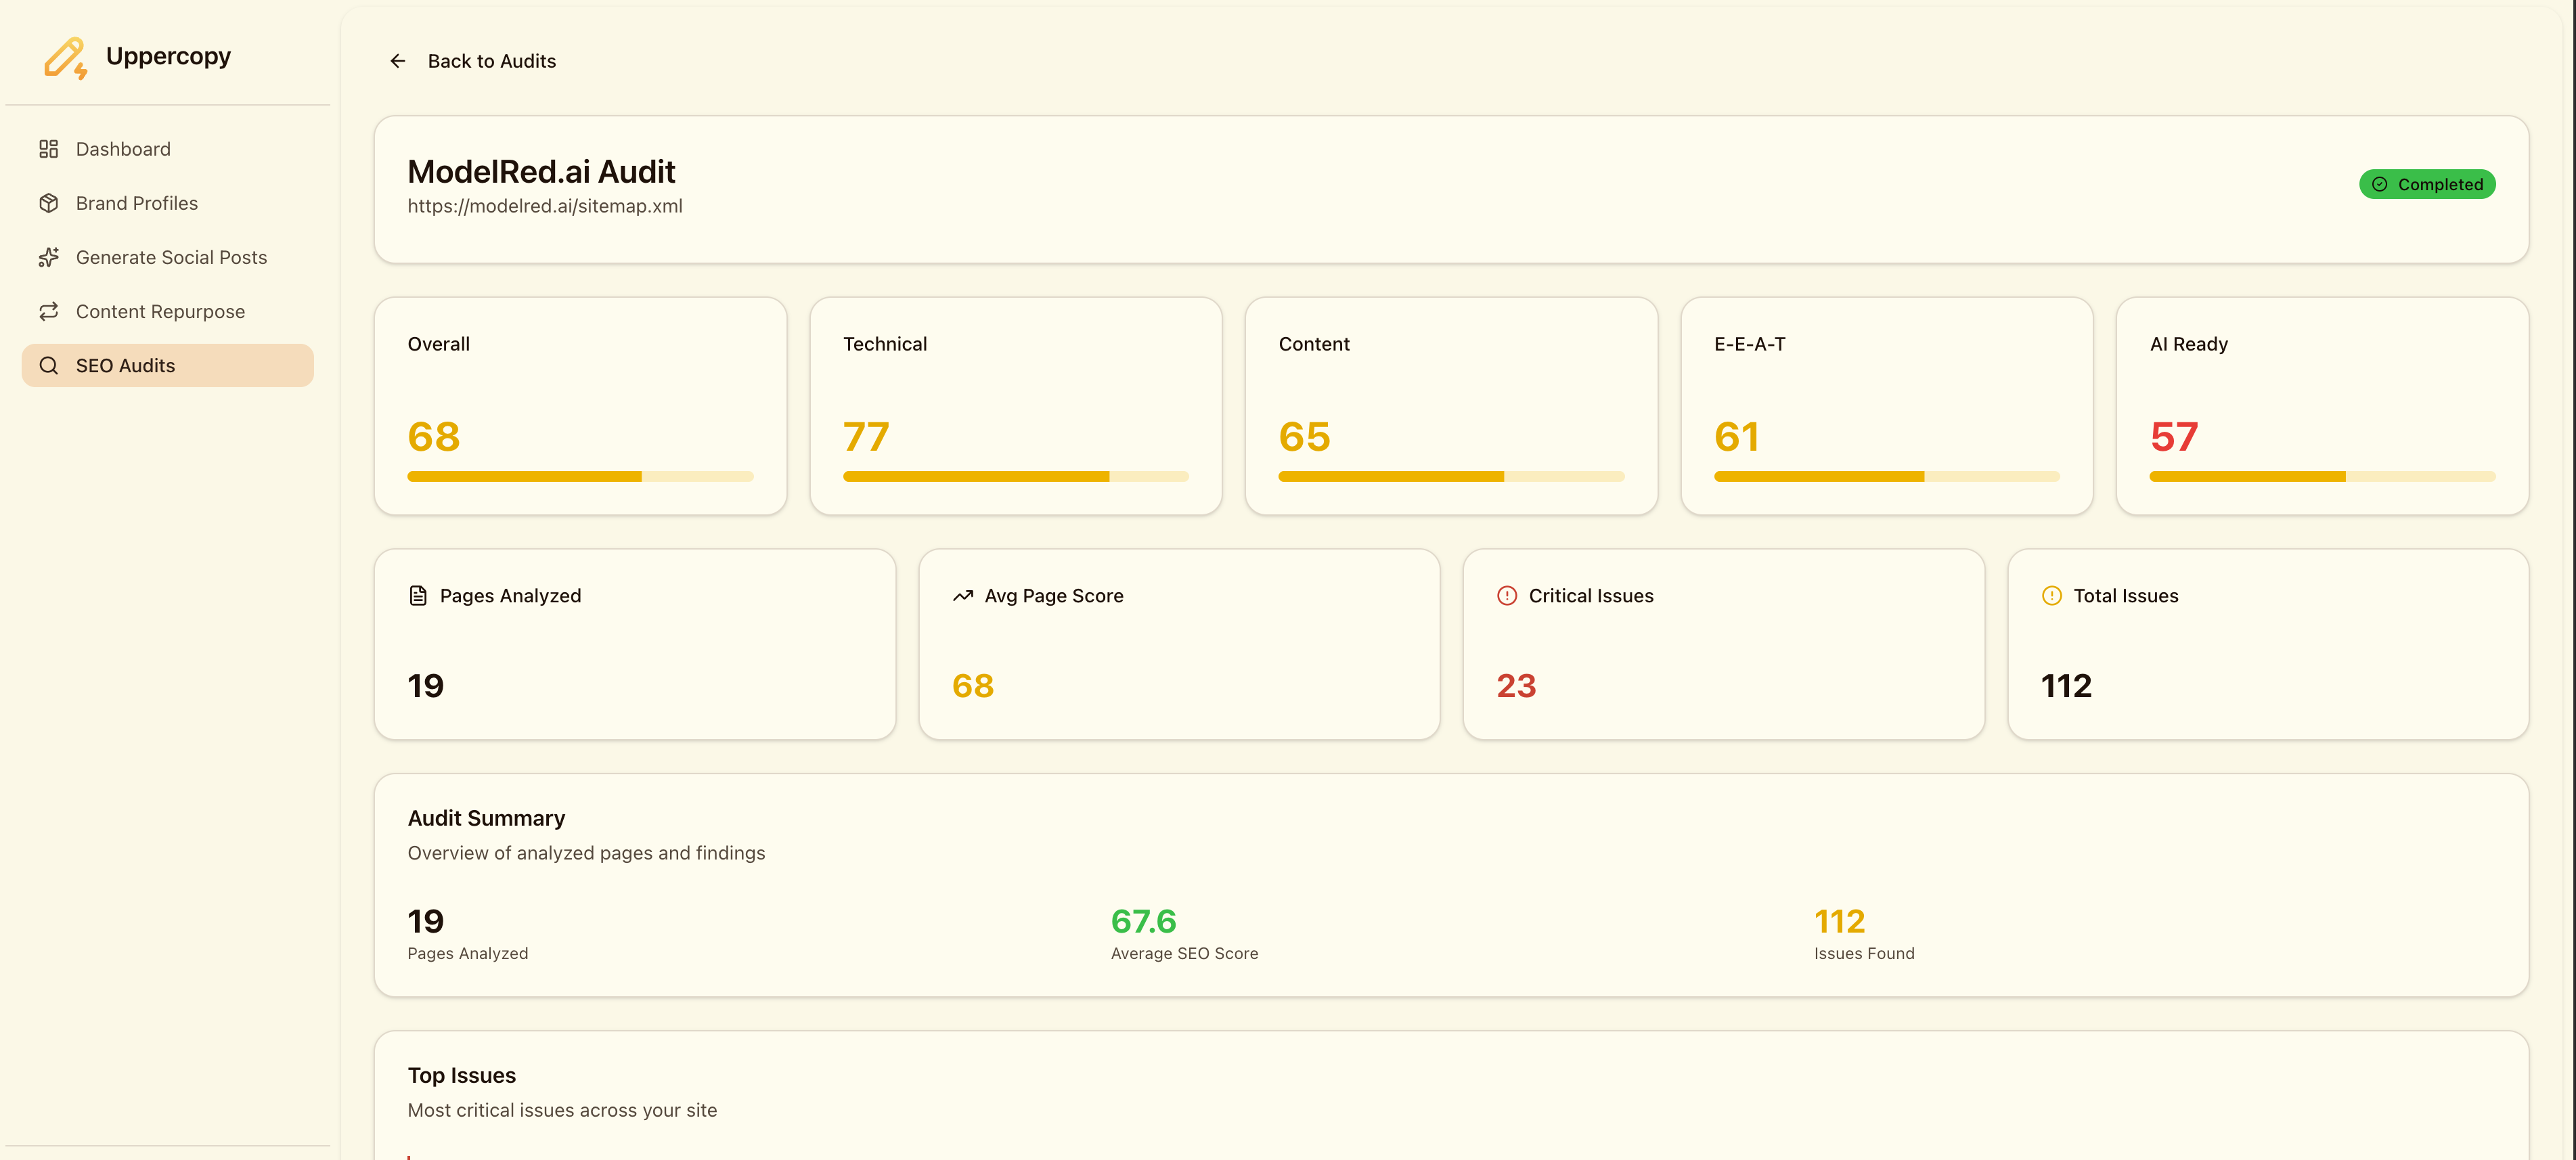Click the Content Repurpose arrows icon
The height and width of the screenshot is (1160, 2576).
coord(48,311)
